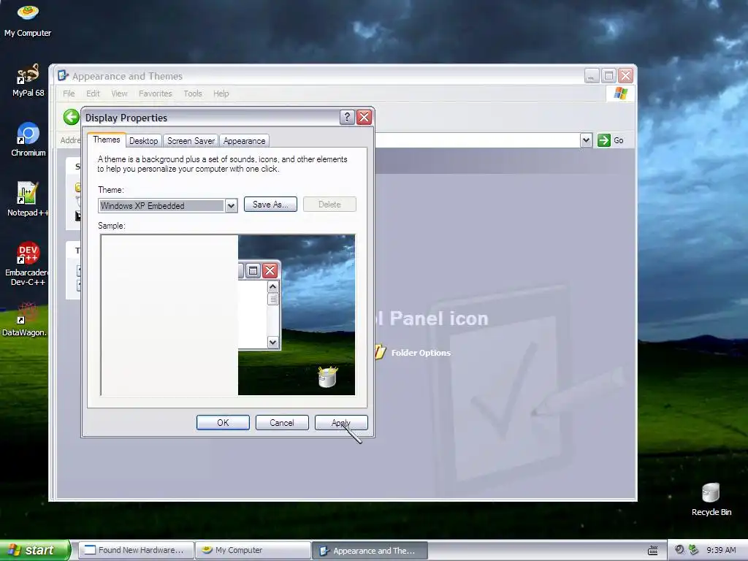Open the Edit menu
748x561 pixels.
[93, 93]
